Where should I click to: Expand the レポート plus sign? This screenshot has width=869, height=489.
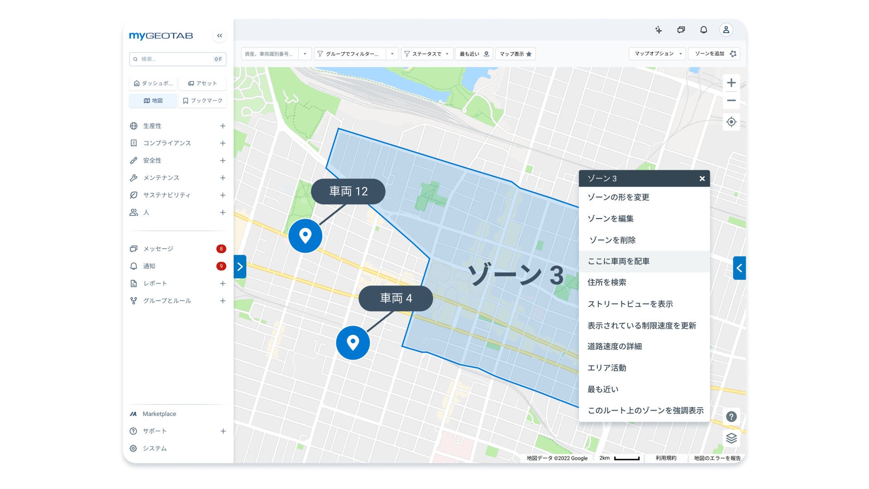pyautogui.click(x=223, y=283)
